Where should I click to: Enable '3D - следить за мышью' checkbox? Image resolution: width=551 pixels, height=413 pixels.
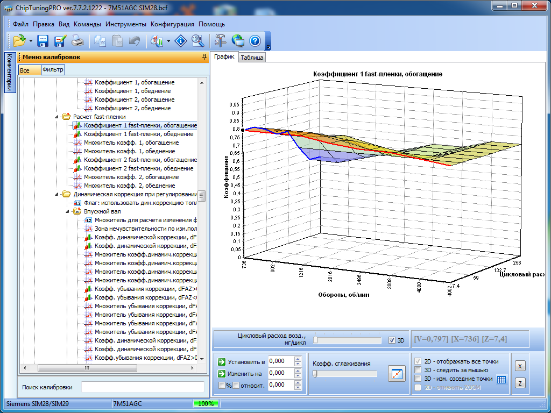pyautogui.click(x=418, y=370)
